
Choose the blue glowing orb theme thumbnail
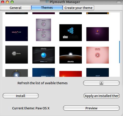[43, 55]
